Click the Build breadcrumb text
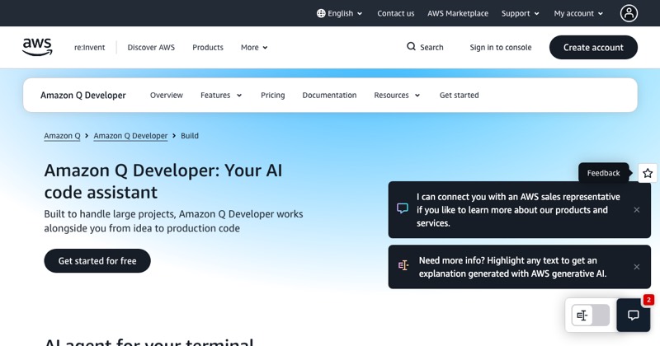This screenshot has width=660, height=346. coord(190,136)
